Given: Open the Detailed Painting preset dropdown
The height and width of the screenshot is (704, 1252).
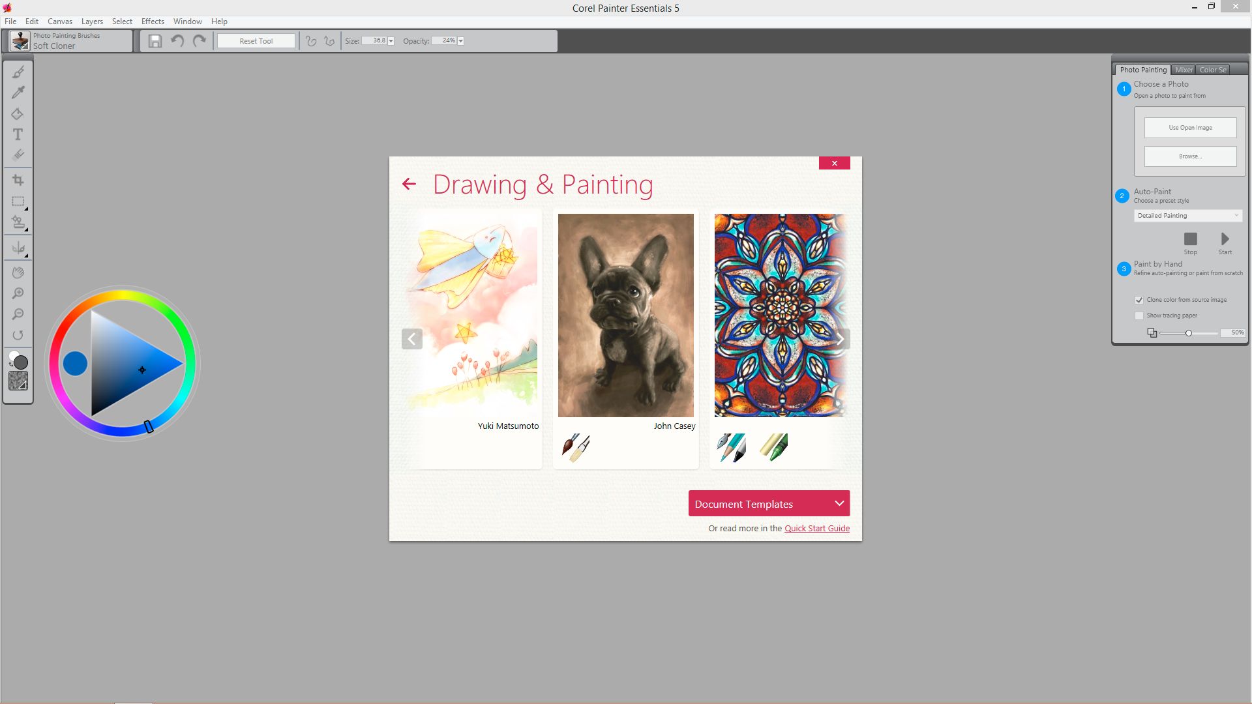Looking at the screenshot, I should click(1187, 216).
